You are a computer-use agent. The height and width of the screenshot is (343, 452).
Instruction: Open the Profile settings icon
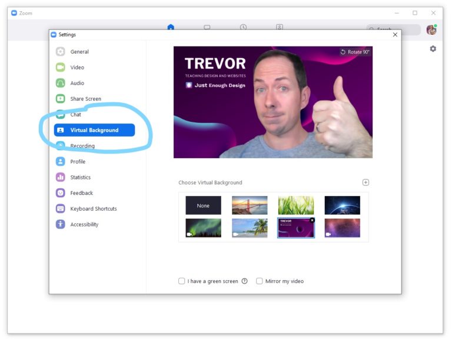pyautogui.click(x=60, y=162)
